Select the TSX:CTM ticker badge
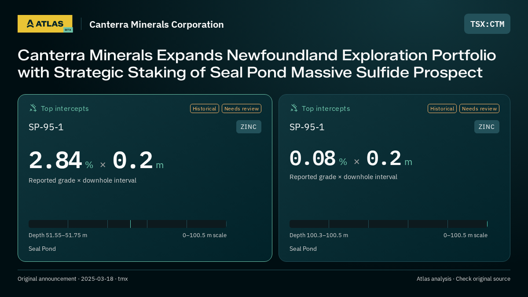The height and width of the screenshot is (297, 528). pos(487,24)
